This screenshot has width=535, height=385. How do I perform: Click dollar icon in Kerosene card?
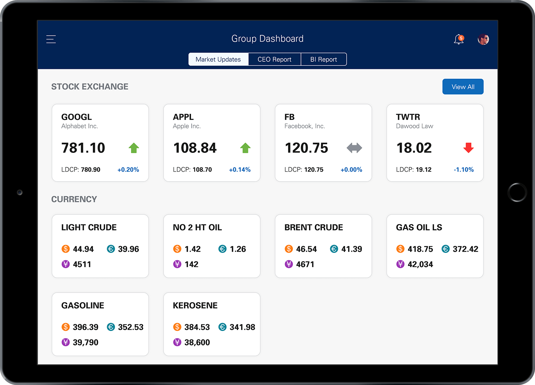click(177, 327)
